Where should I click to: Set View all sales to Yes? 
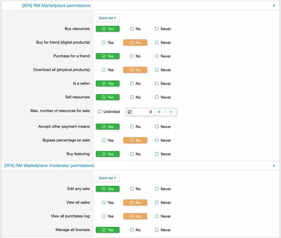(x=104, y=203)
